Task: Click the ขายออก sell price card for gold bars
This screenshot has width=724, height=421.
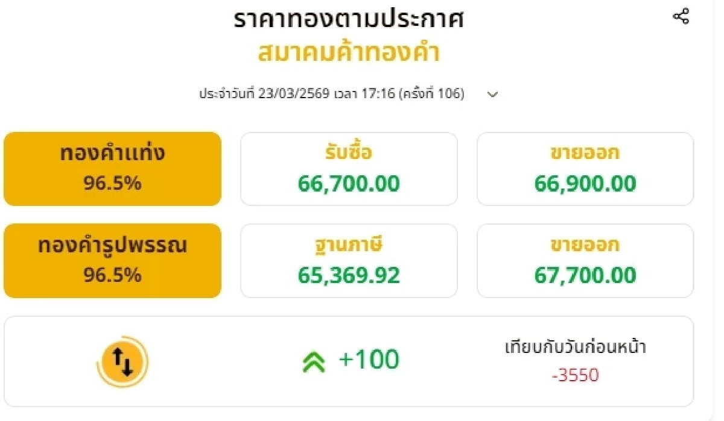Action: 585,169
